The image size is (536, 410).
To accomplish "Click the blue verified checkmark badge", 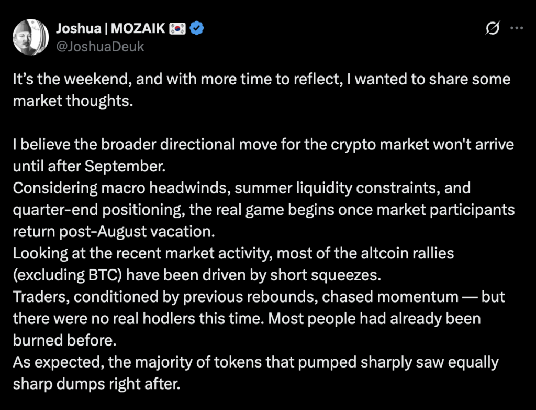I will point(197,28).
